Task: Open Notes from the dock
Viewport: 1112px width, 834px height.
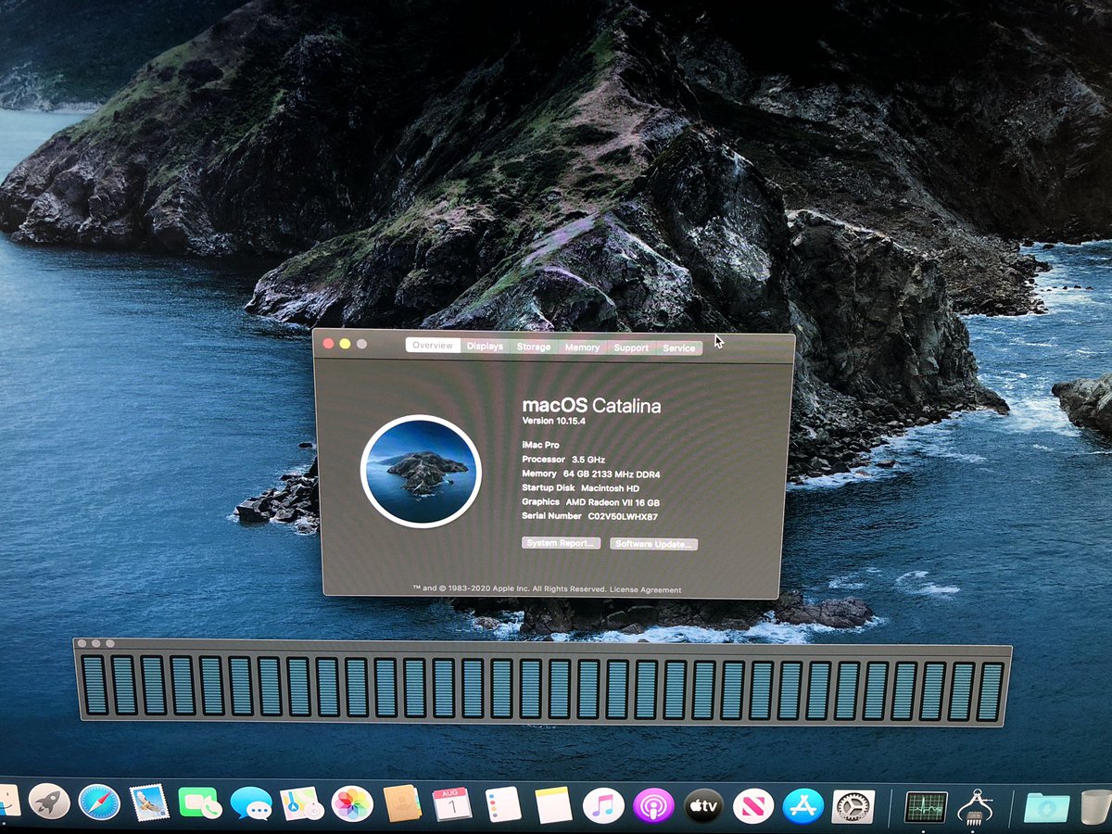Action: pos(554,805)
